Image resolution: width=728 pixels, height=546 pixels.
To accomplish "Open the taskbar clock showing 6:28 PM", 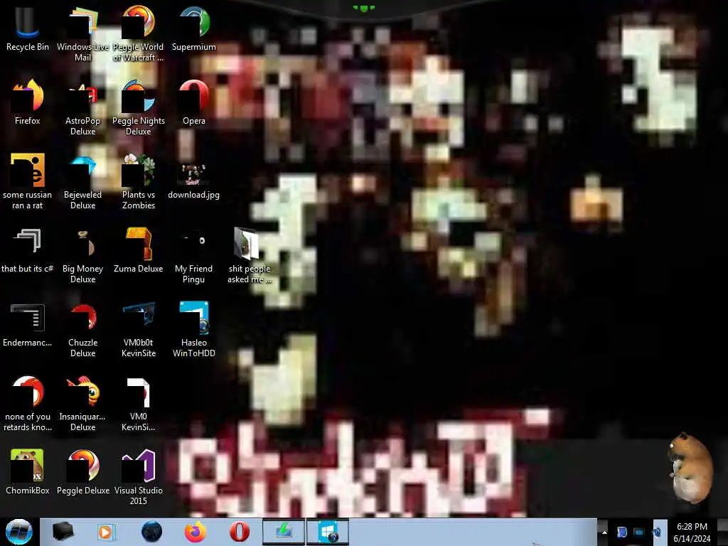I will (x=692, y=532).
